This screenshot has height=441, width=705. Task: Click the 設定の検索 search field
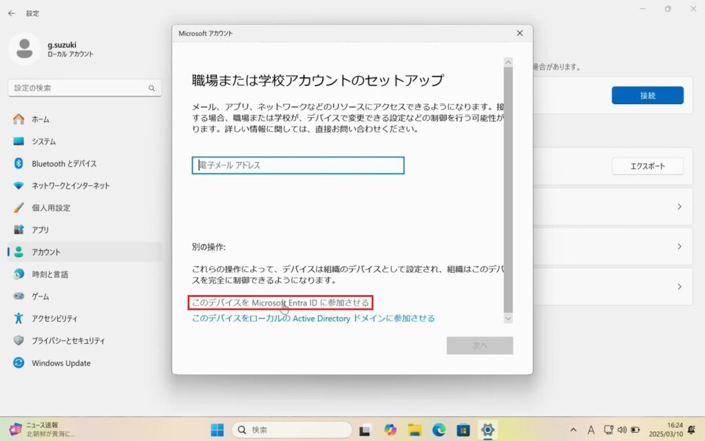click(x=85, y=88)
